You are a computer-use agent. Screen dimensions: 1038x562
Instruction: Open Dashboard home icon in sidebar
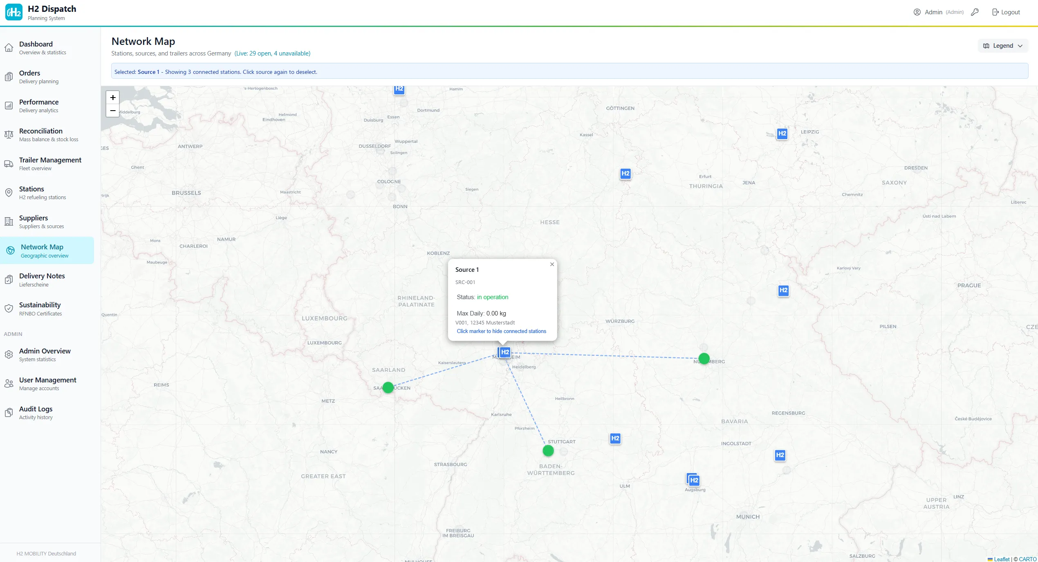click(9, 48)
